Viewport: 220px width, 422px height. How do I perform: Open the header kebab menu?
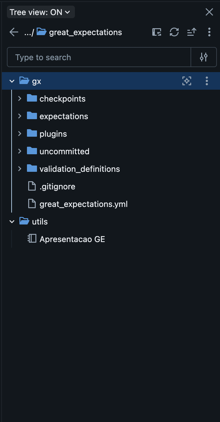point(209,32)
